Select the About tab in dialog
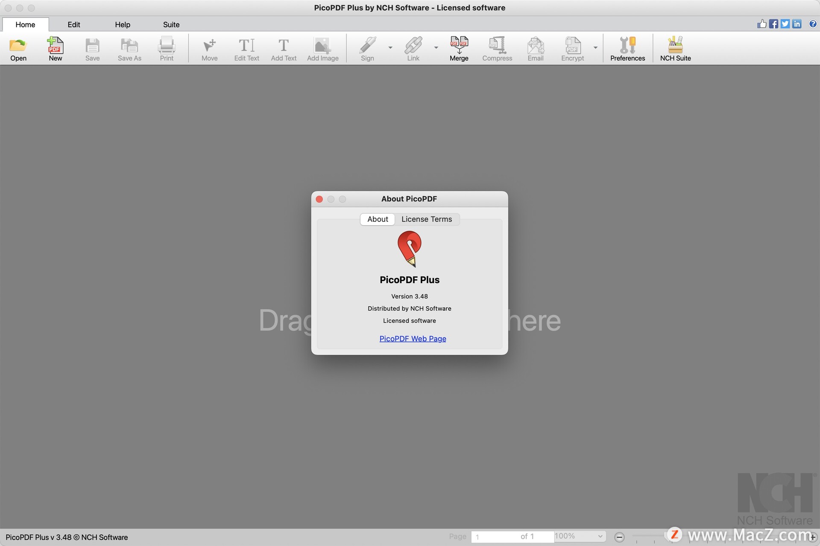 tap(377, 218)
